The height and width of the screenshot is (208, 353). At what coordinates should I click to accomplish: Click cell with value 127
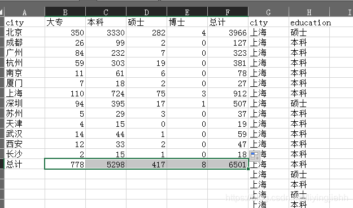[x=228, y=42]
